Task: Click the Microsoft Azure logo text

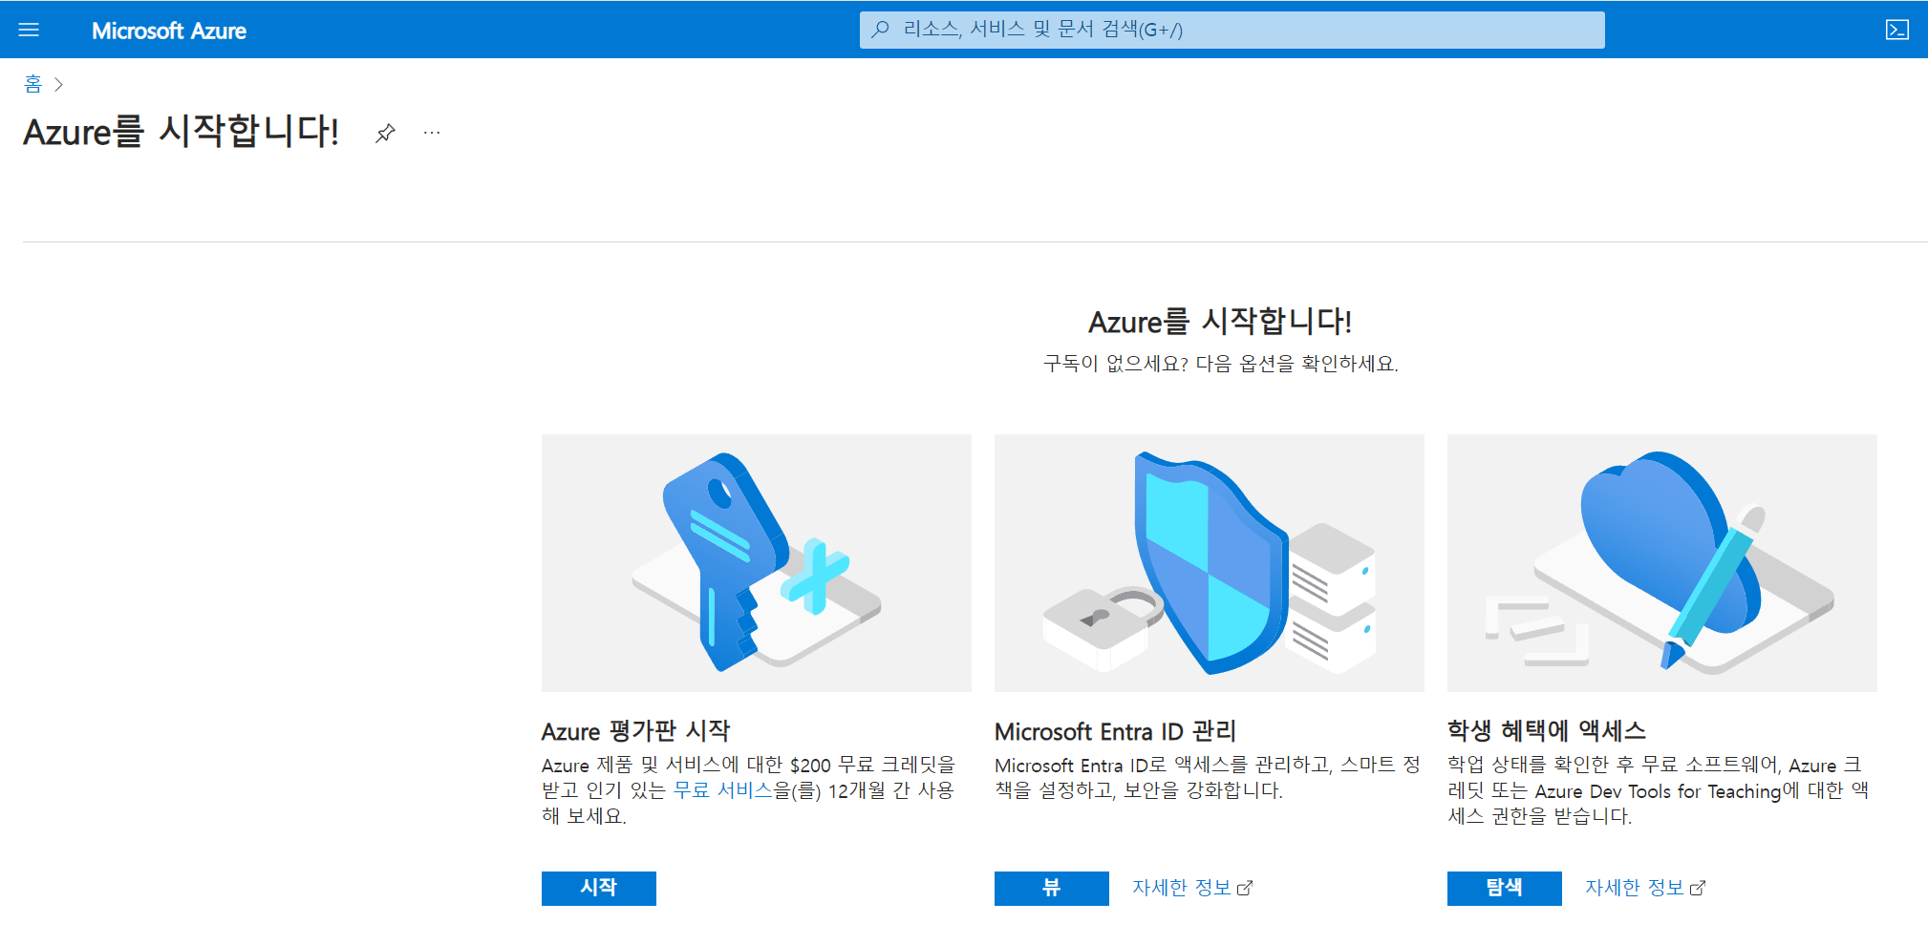Action: [x=169, y=31]
